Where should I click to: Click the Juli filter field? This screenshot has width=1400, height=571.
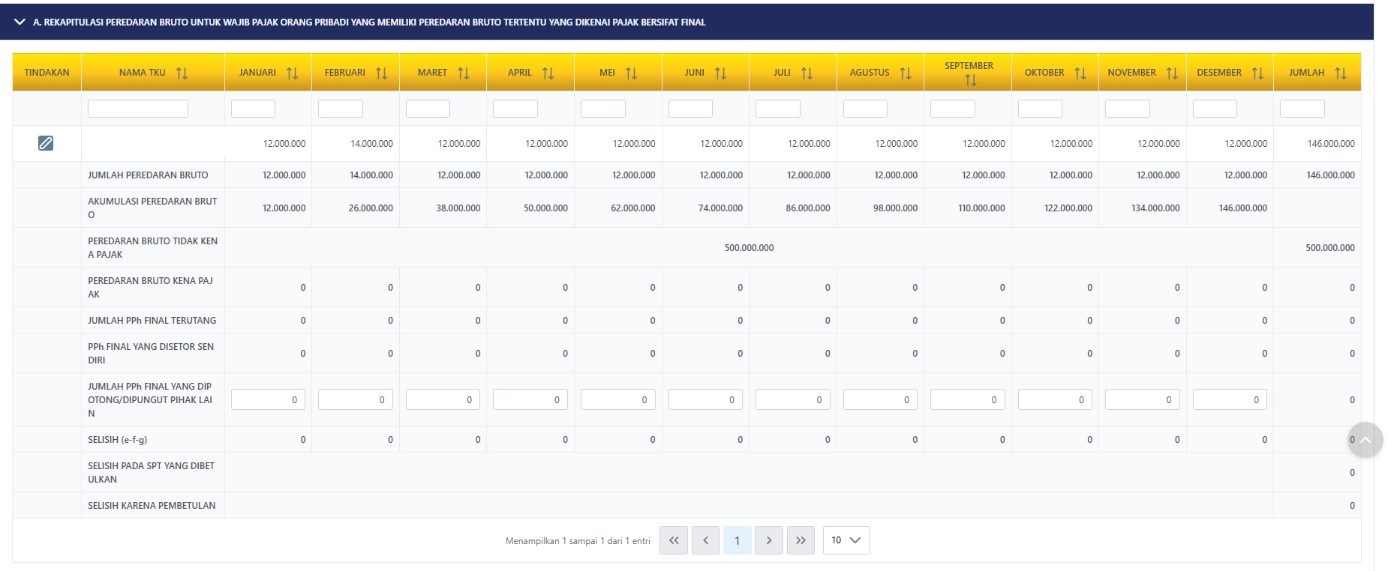[x=778, y=109]
